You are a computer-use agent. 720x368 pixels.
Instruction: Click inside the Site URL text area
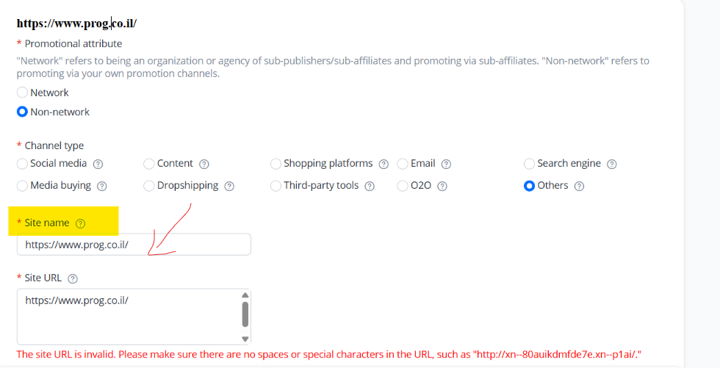129,316
